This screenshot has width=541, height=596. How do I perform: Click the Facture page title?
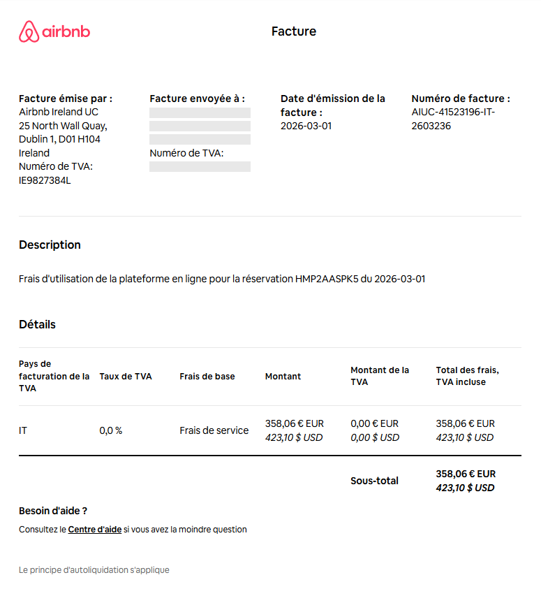tap(293, 31)
